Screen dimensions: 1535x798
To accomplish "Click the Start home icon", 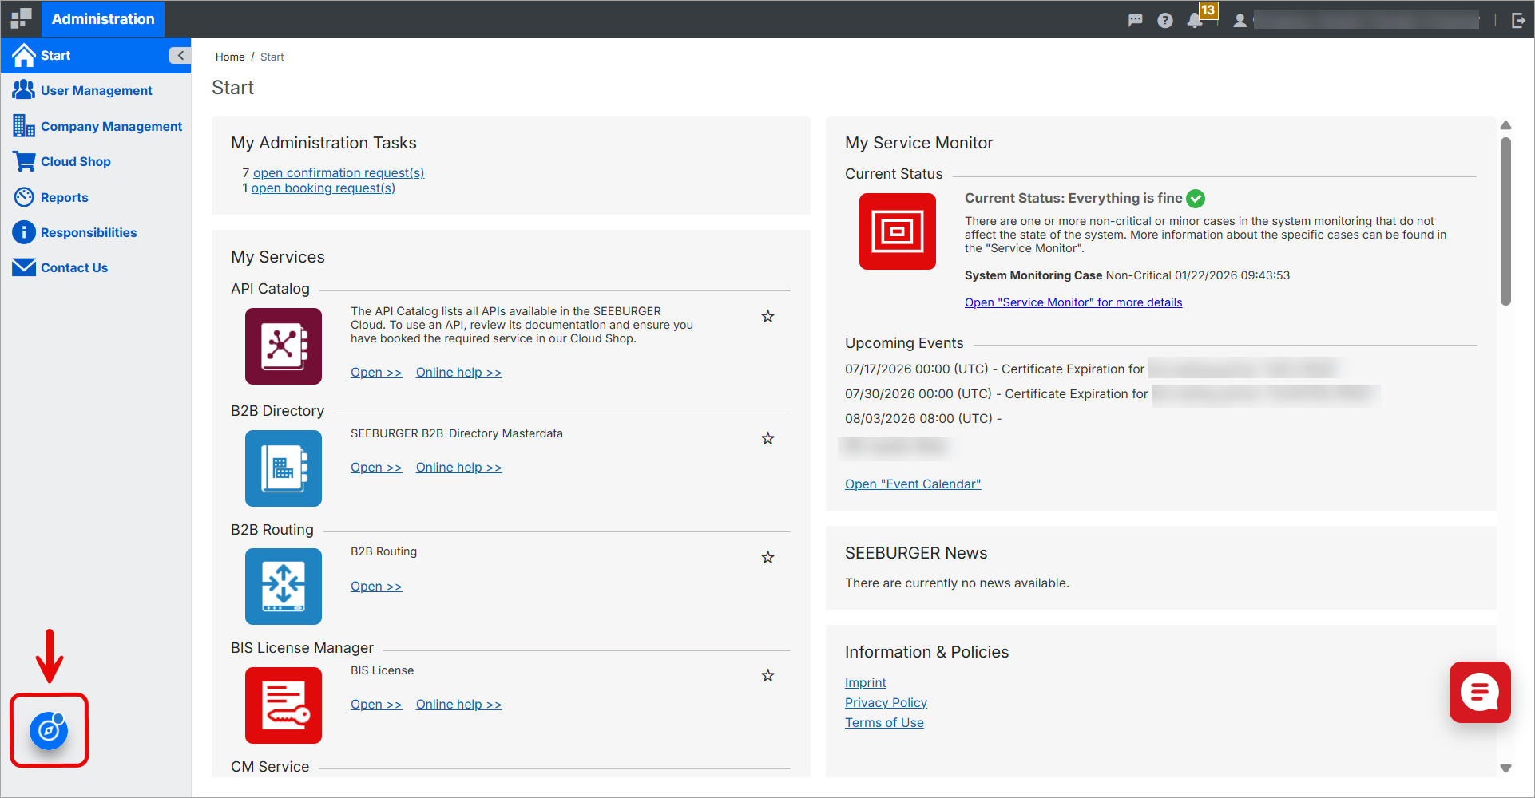I will click(24, 55).
